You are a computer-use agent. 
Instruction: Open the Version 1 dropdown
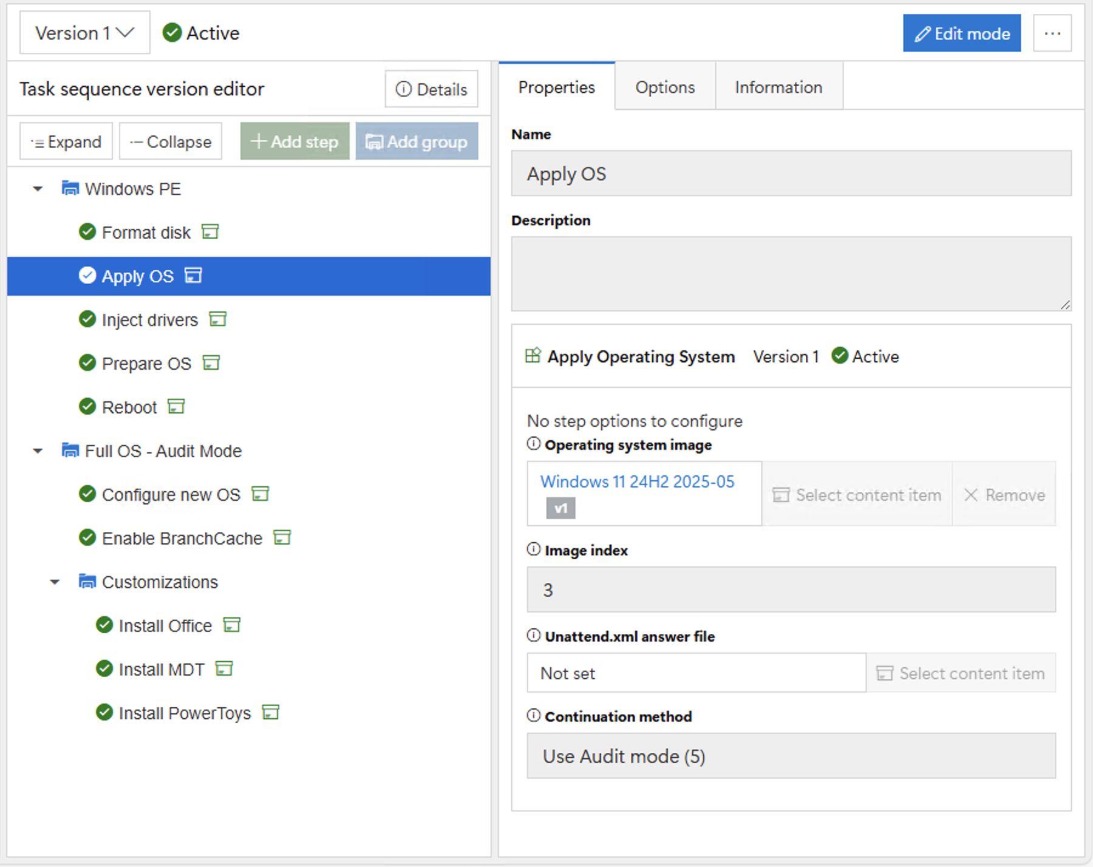click(x=84, y=33)
